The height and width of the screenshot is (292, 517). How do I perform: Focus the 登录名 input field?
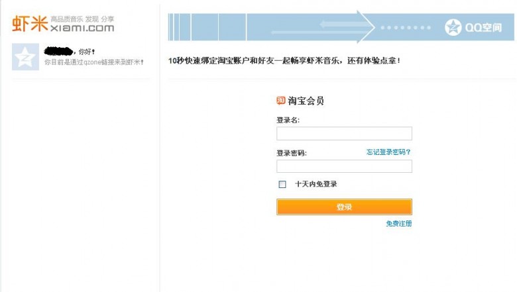click(x=344, y=134)
